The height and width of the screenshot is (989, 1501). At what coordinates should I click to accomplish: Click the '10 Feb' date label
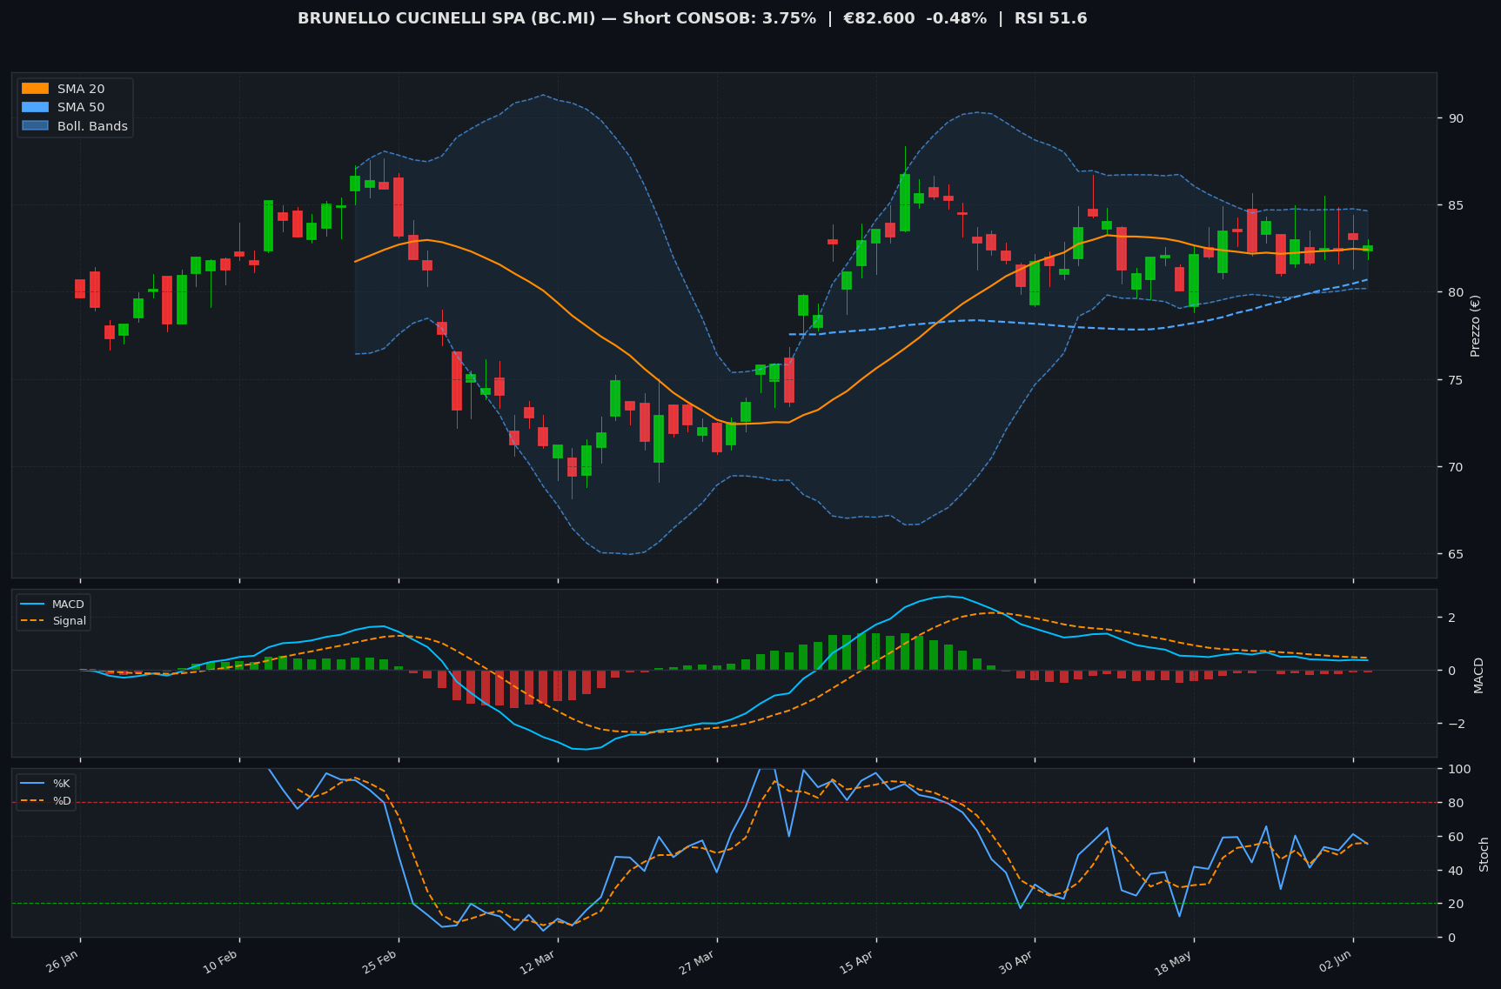pyautogui.click(x=220, y=962)
